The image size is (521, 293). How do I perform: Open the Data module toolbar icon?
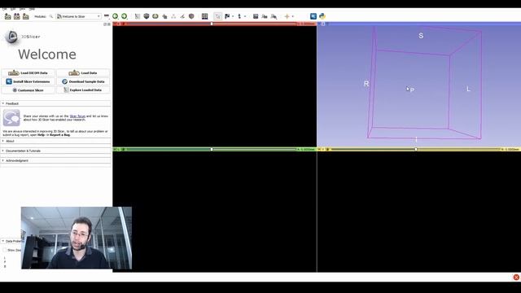click(138, 16)
